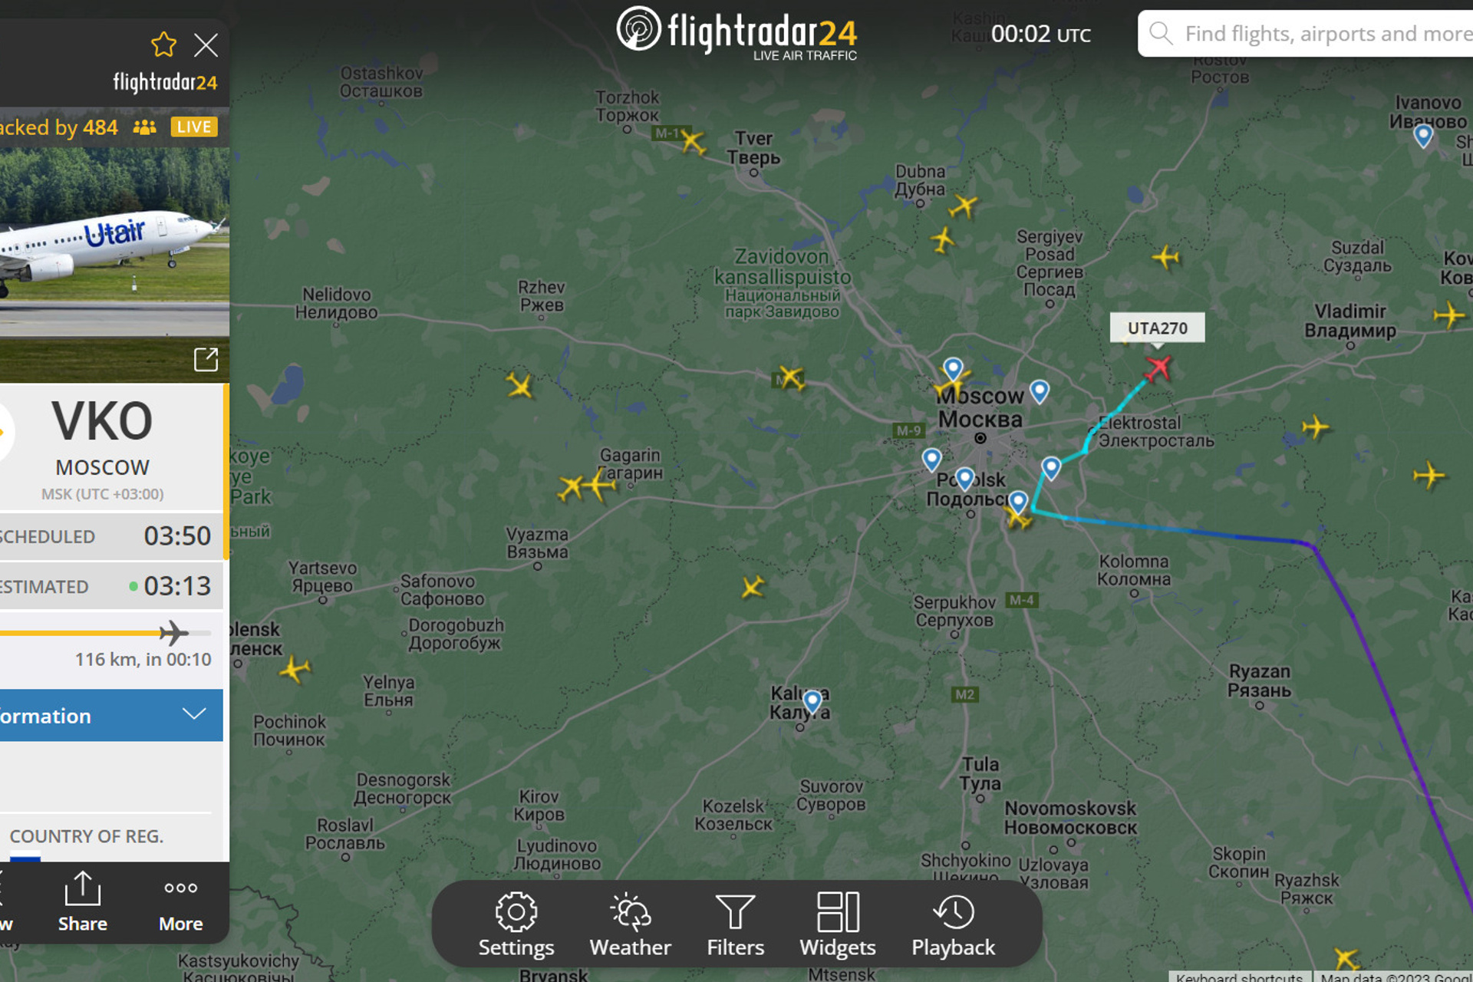Close the flight details panel
The width and height of the screenshot is (1473, 982).
(x=206, y=45)
